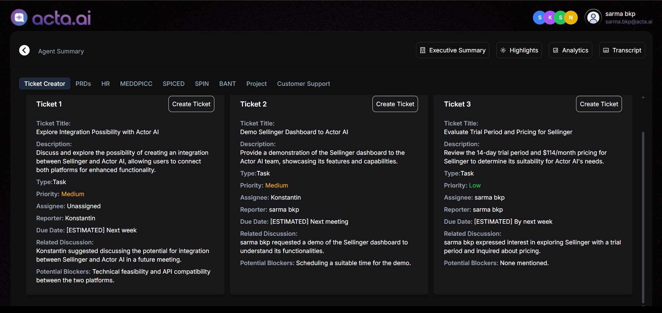Click the Medium priority in Ticket 1

pyautogui.click(x=73, y=194)
